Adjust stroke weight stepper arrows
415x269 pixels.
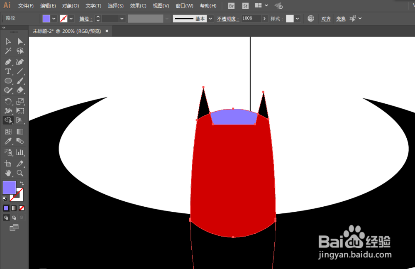pos(98,19)
